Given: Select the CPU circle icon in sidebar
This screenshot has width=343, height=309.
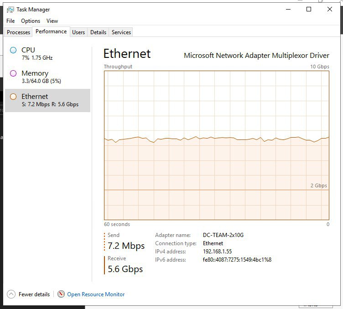Looking at the screenshot, I should (x=13, y=50).
